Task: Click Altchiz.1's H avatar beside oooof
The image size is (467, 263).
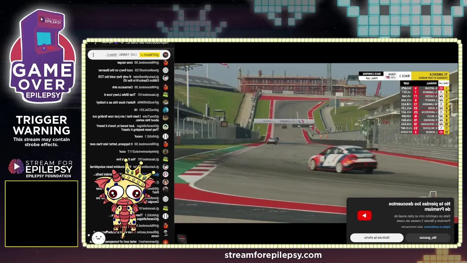Action: pos(165,136)
